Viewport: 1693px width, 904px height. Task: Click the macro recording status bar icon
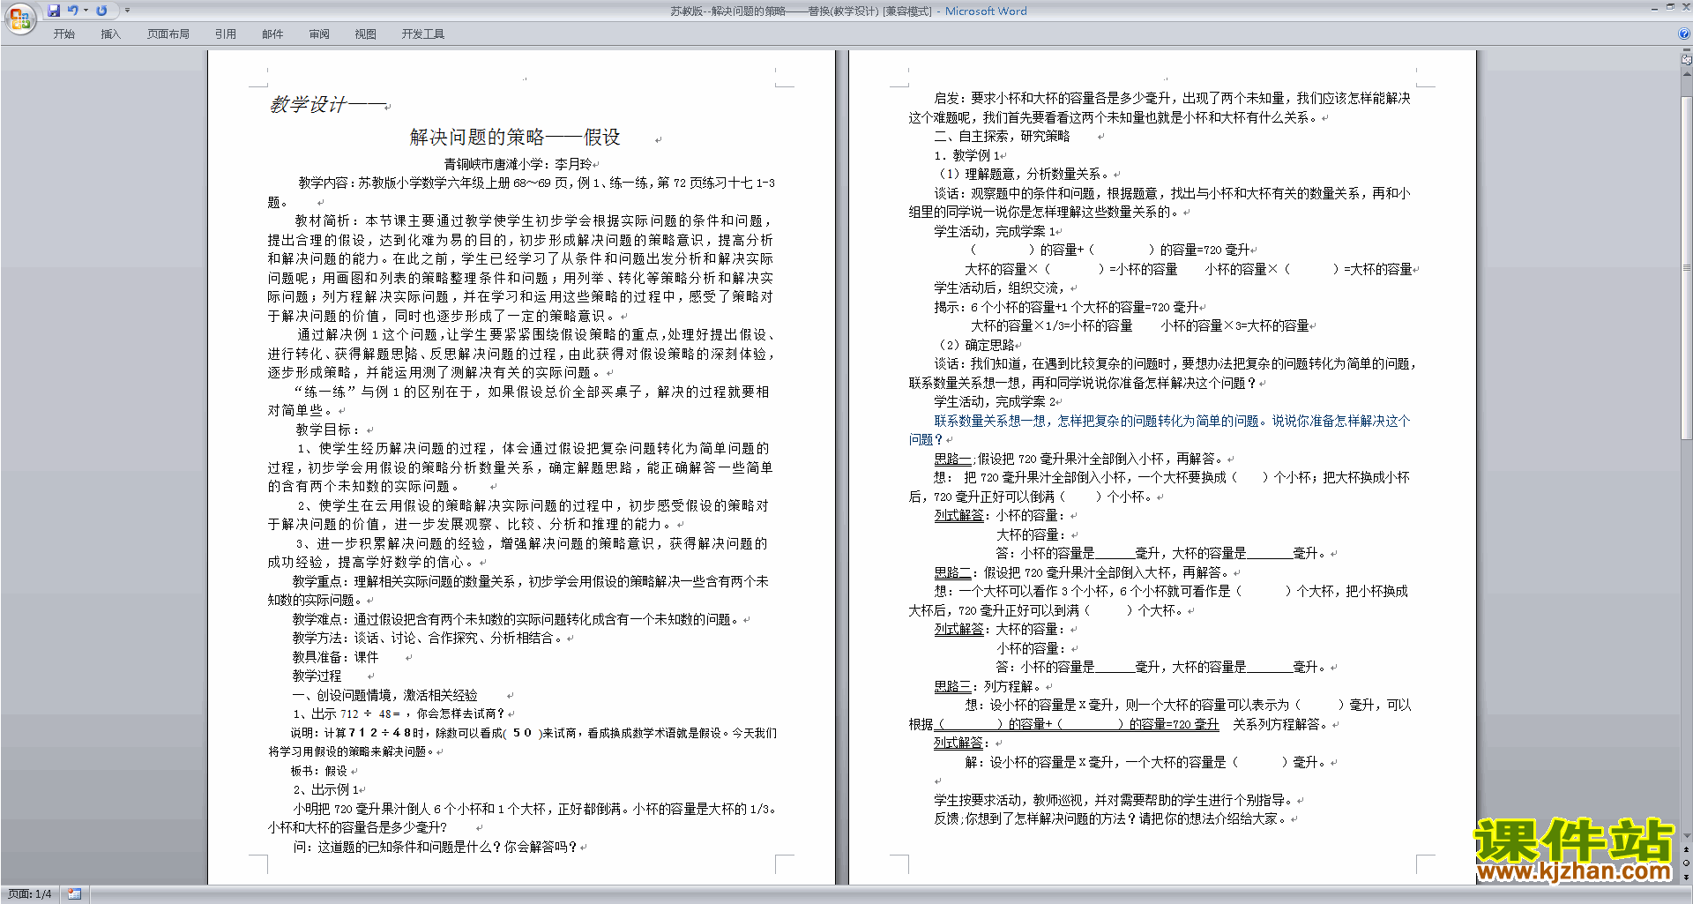tap(74, 894)
